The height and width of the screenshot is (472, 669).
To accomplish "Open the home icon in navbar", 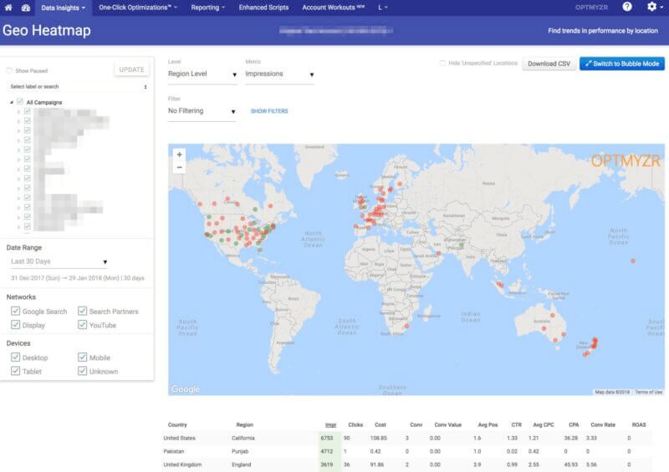I will [x=8, y=8].
